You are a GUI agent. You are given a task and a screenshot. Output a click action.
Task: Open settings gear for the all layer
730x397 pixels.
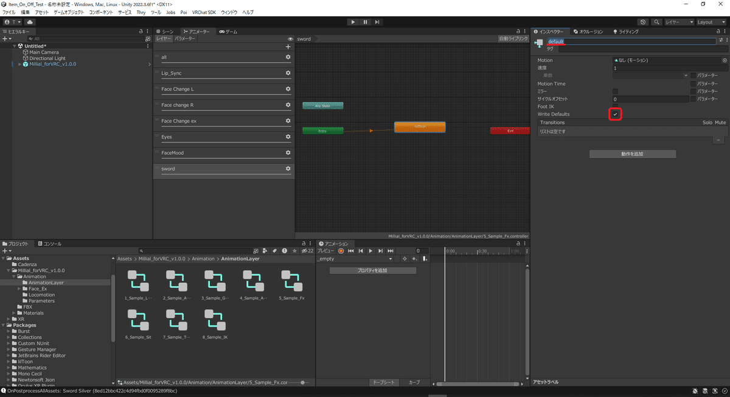pos(288,57)
